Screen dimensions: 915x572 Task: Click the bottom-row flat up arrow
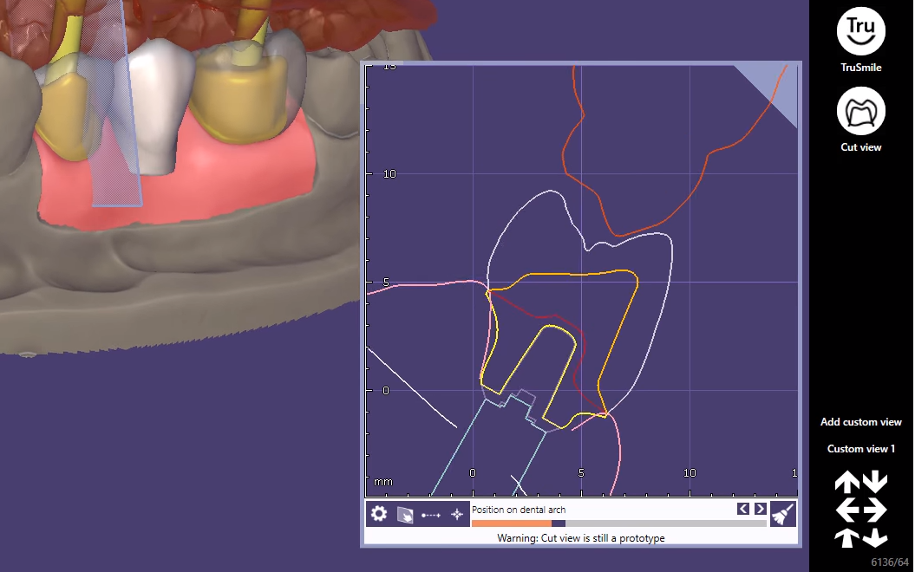pyautogui.click(x=847, y=537)
